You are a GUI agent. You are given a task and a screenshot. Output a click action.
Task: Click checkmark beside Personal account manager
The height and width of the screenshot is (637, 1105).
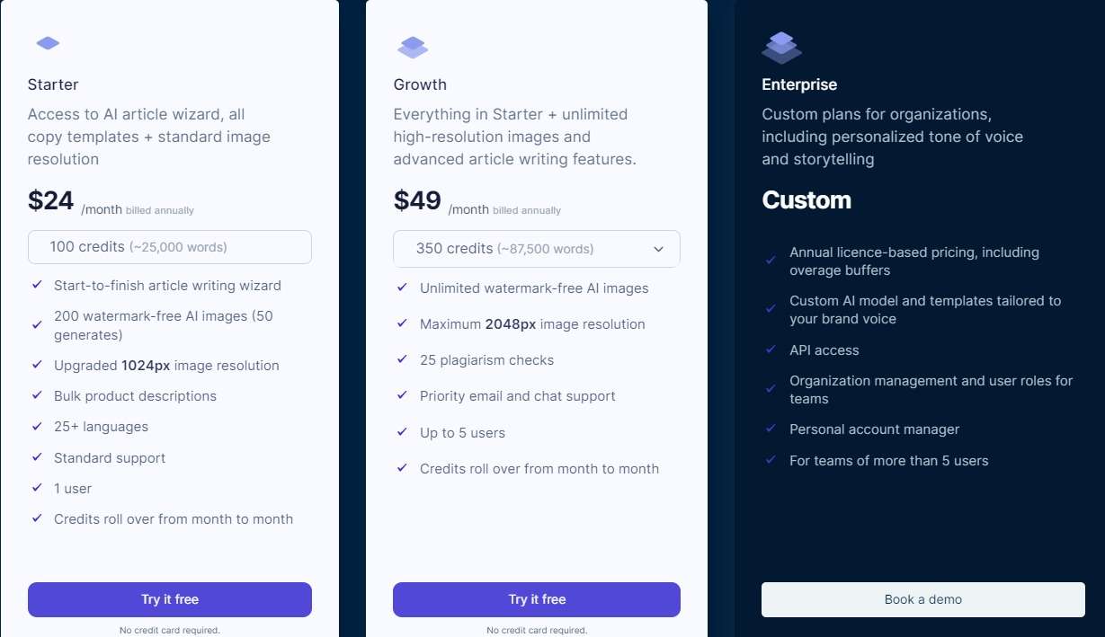tap(771, 429)
